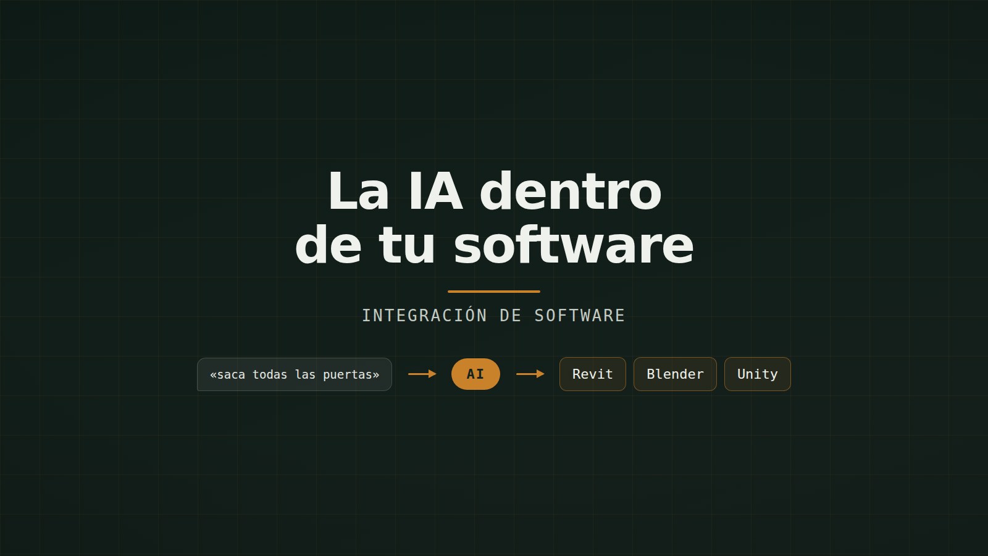This screenshot has width=988, height=556.
Task: Select the Unity chip
Action: (758, 374)
